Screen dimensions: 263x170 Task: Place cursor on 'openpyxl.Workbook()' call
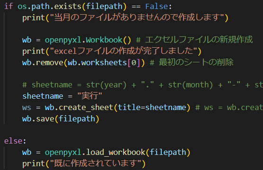click(88, 40)
